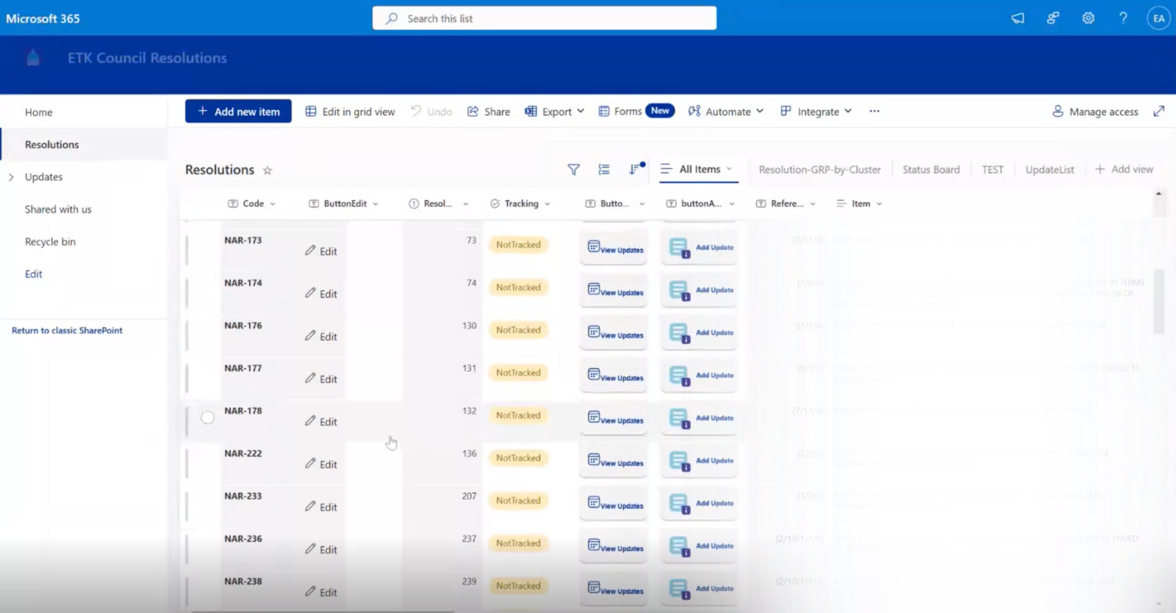Open more commands ellipsis in toolbar
Screen dimensions: 1176x613
coord(874,112)
